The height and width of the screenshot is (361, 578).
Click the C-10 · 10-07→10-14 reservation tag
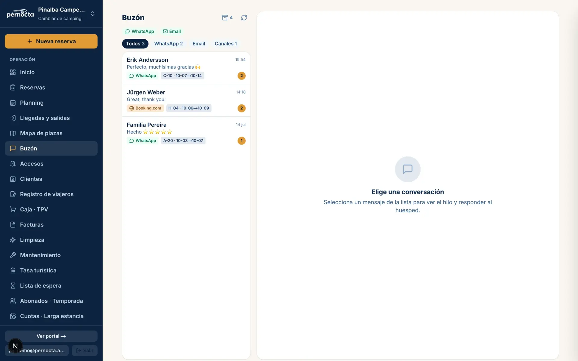[x=182, y=76]
